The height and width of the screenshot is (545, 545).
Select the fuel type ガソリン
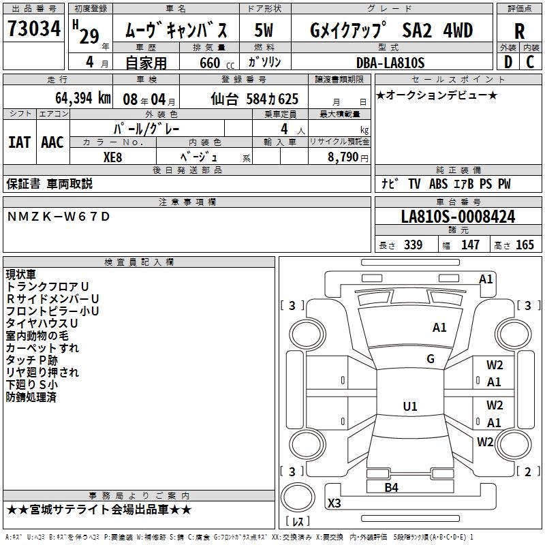[x=264, y=62]
